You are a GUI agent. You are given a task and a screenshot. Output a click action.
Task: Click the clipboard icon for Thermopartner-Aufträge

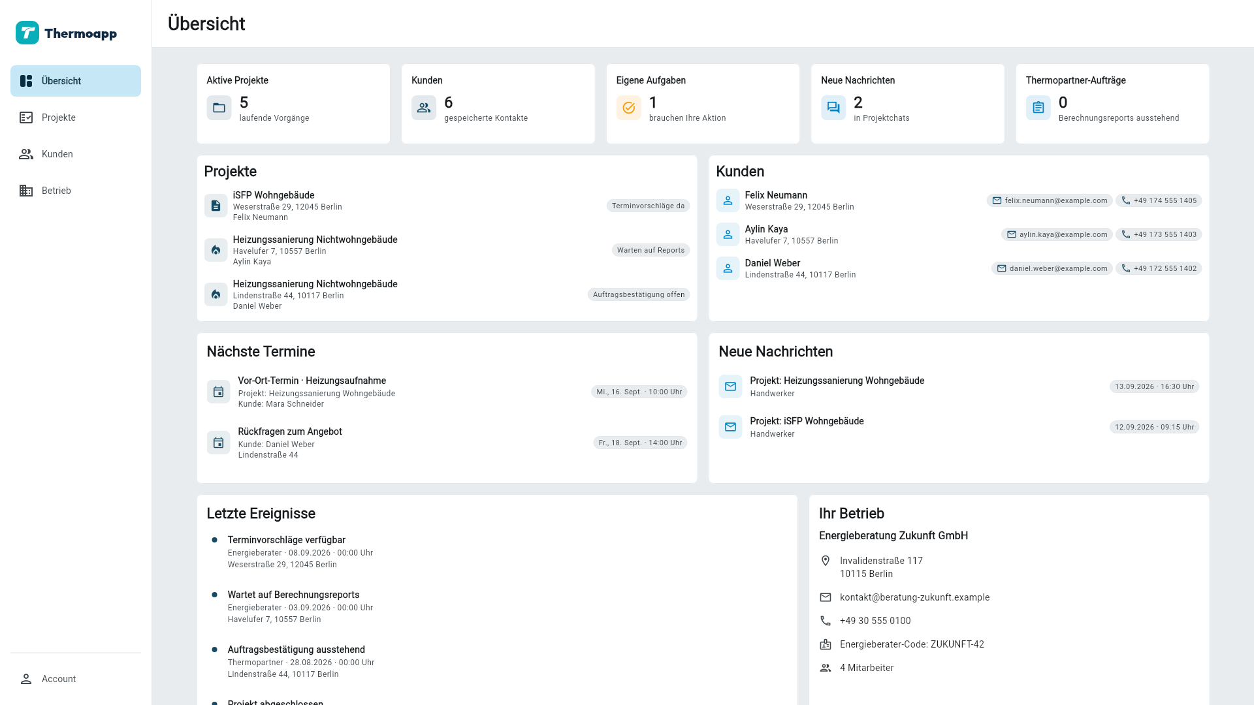pos(1038,108)
